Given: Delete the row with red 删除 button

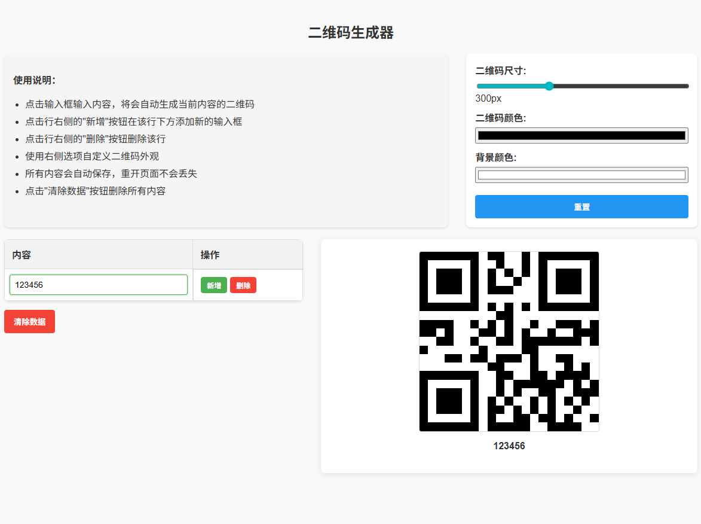Looking at the screenshot, I should (x=243, y=285).
